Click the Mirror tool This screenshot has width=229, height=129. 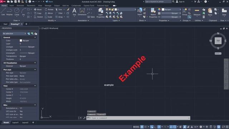click(49, 13)
